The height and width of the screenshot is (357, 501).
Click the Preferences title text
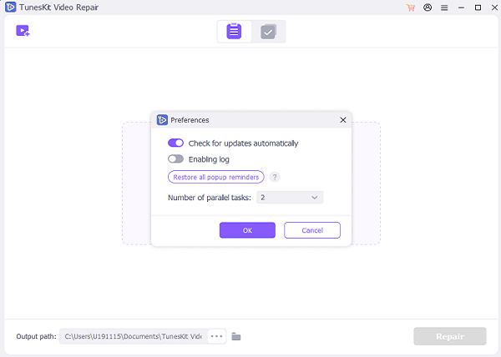pyautogui.click(x=190, y=120)
